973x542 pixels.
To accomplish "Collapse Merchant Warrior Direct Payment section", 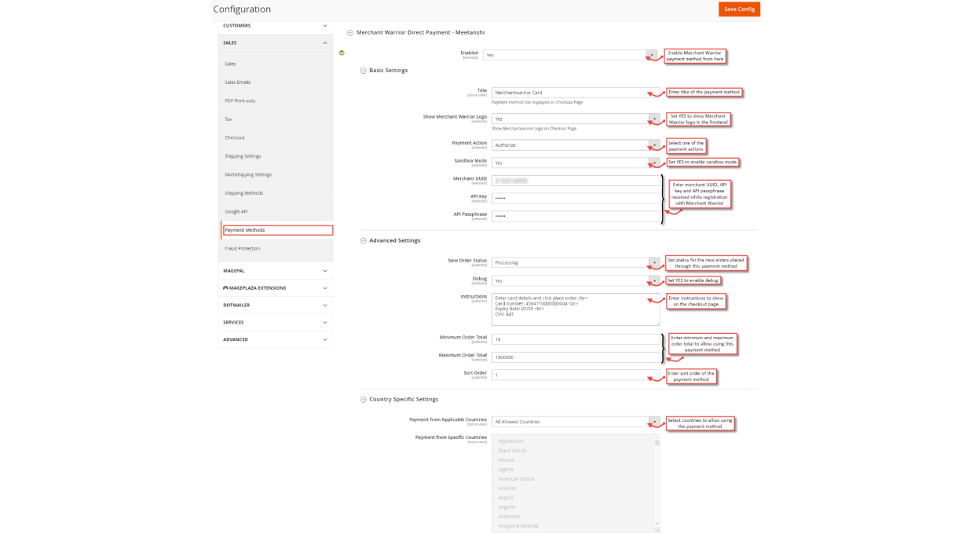I will tap(350, 33).
